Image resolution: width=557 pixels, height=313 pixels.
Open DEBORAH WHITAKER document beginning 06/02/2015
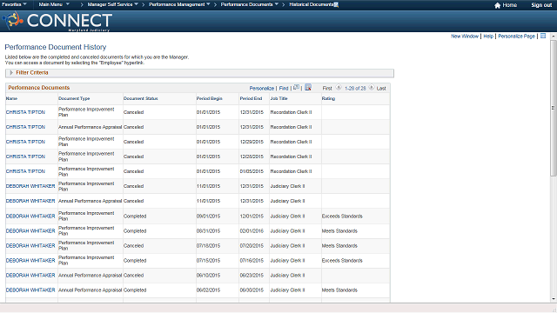[x=30, y=290]
